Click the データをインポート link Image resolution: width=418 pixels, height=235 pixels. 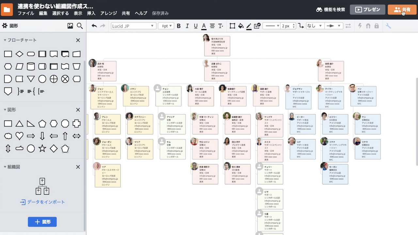point(42,202)
